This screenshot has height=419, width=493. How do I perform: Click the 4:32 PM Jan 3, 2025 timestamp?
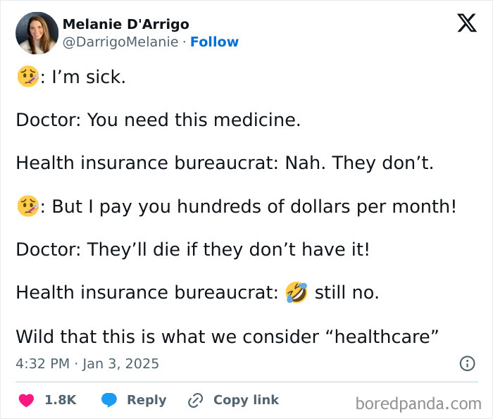[87, 364]
